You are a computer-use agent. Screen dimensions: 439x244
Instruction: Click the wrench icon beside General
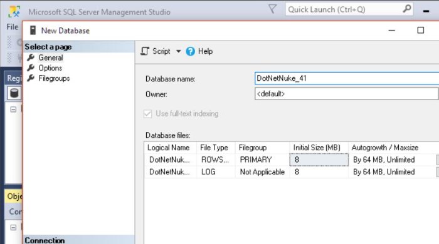pos(31,58)
